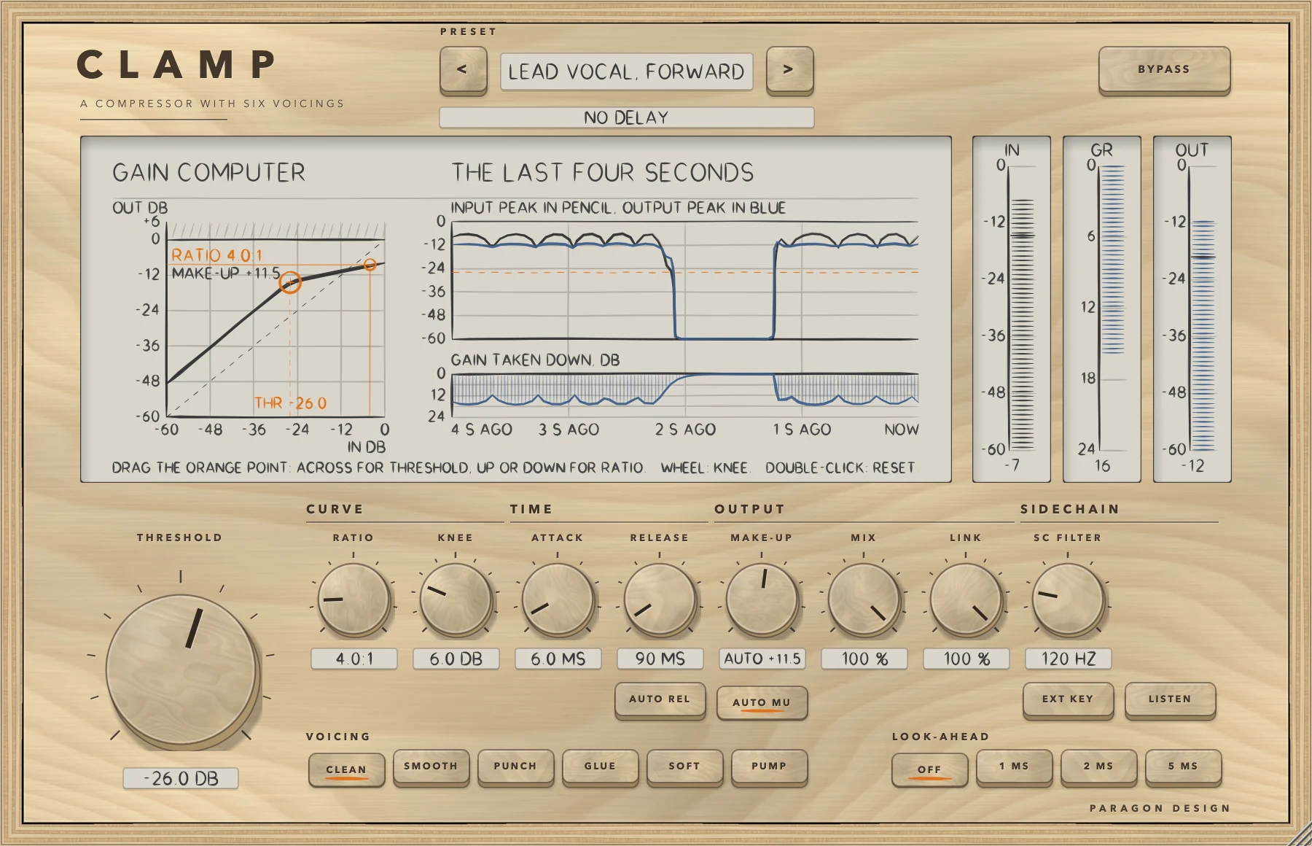This screenshot has width=1312, height=846.
Task: Click the Attack knob
Action: tap(558, 599)
